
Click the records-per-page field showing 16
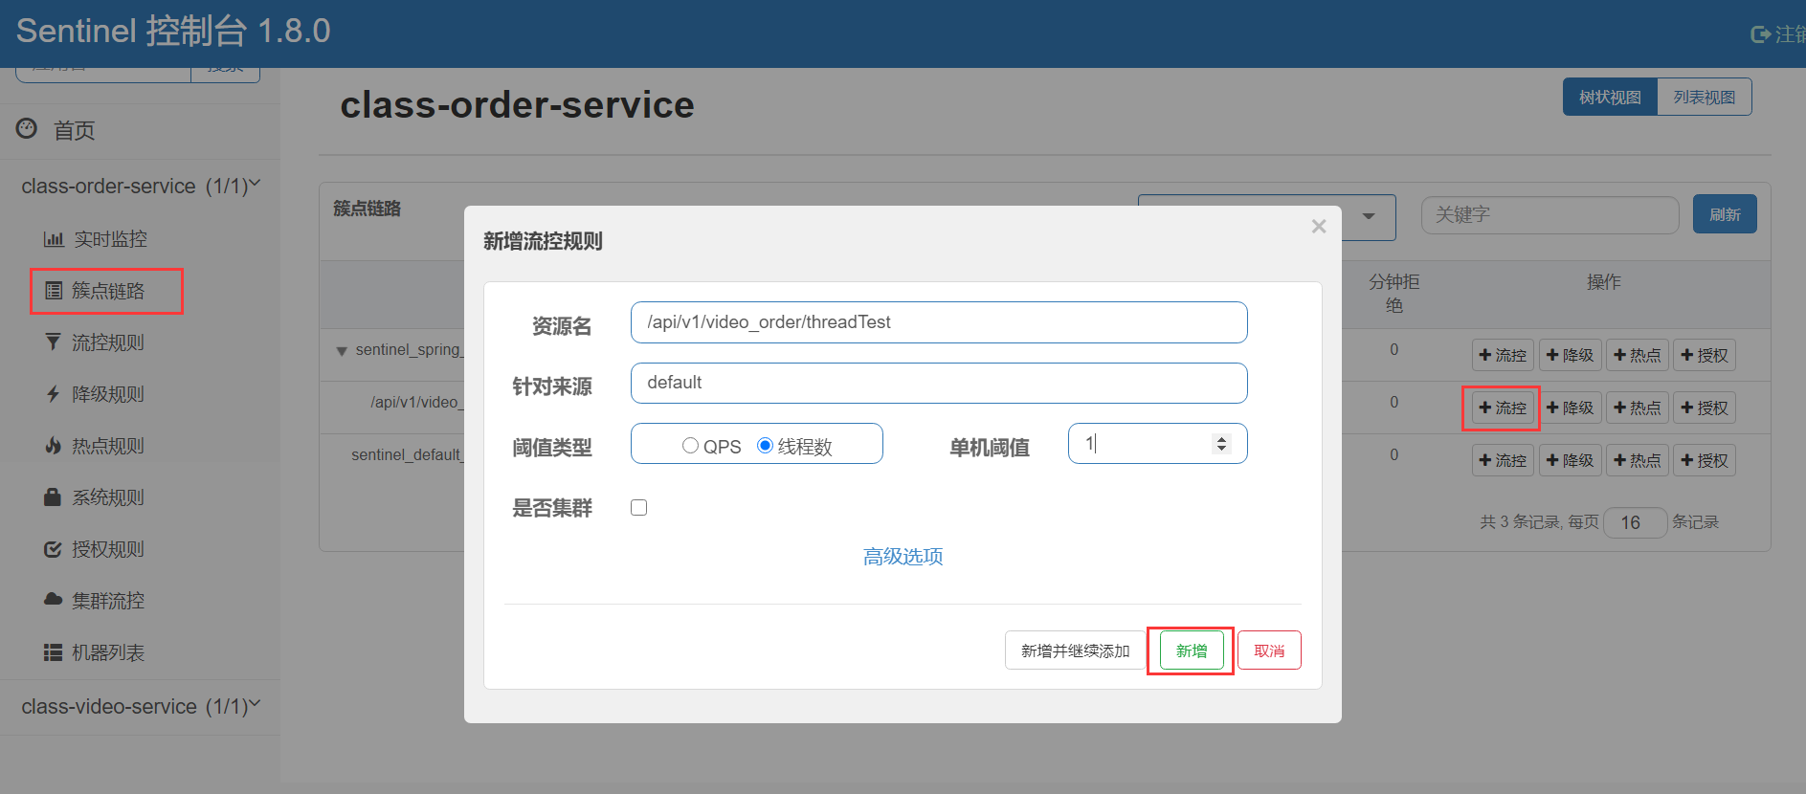[x=1635, y=522]
